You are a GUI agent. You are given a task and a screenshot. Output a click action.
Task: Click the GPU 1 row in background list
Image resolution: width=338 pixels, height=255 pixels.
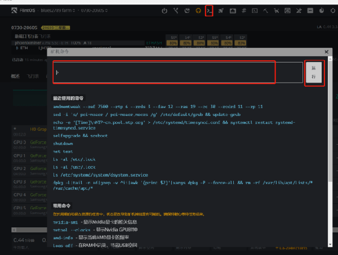pyautogui.click(x=29, y=158)
